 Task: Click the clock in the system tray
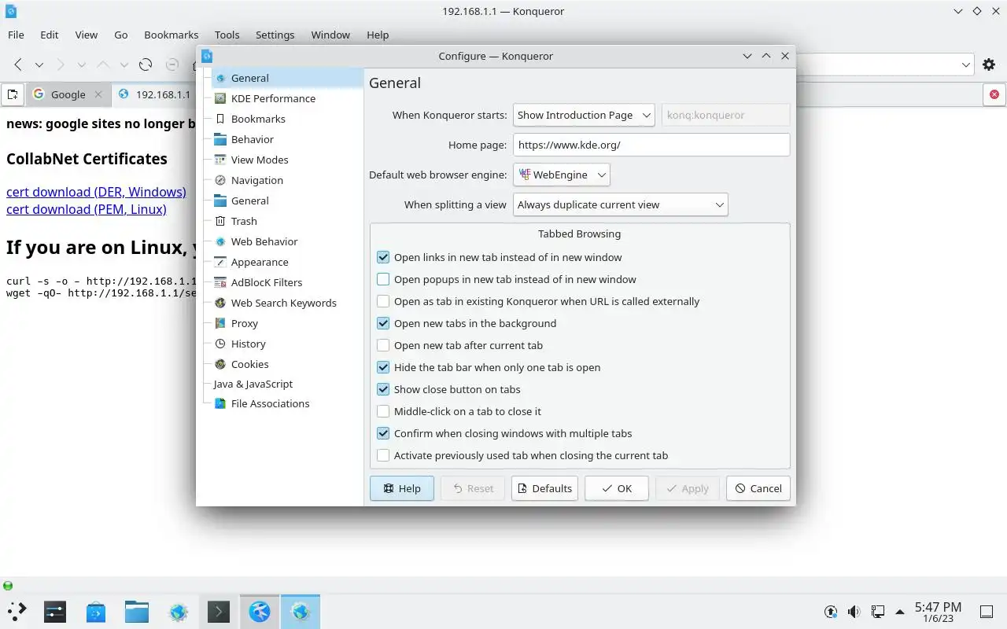tap(938, 612)
